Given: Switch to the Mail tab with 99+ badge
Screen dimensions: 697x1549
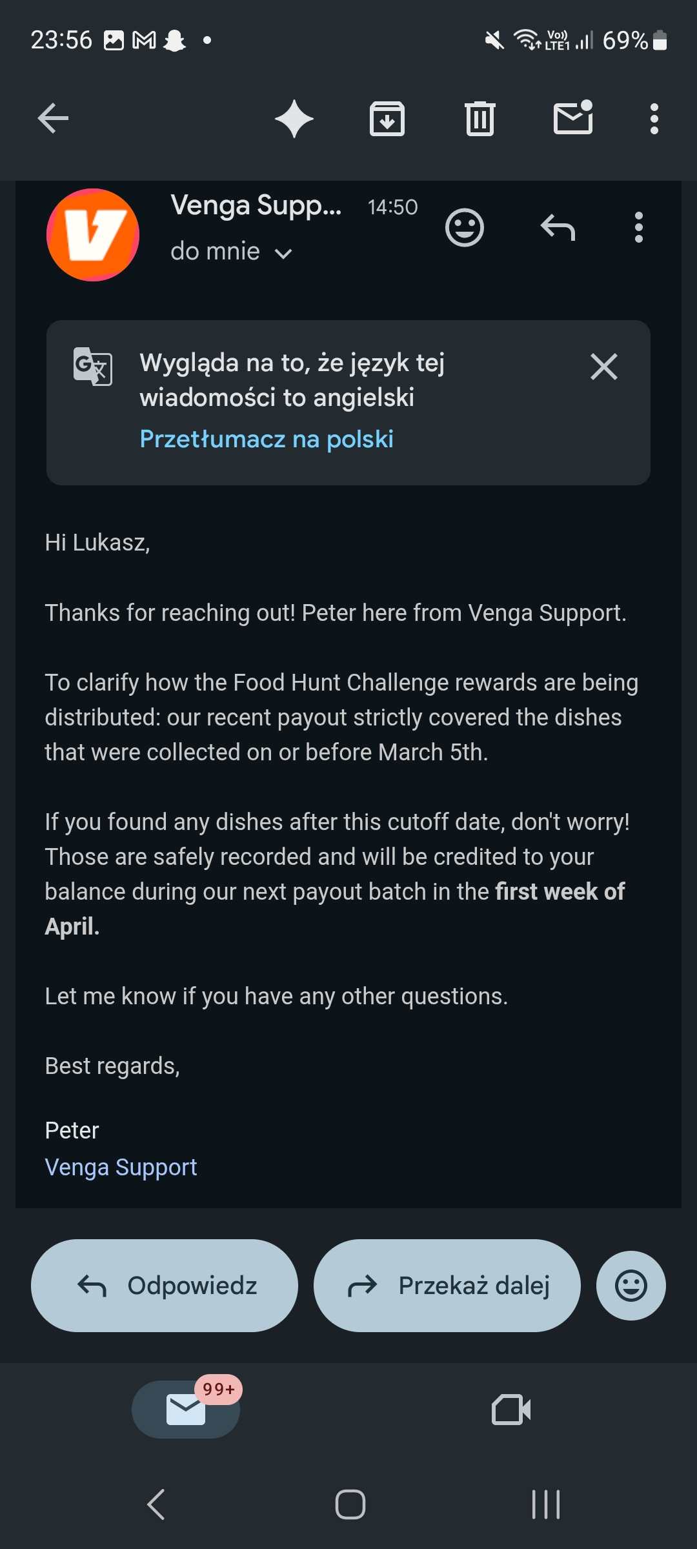Looking at the screenshot, I should 186,1410.
